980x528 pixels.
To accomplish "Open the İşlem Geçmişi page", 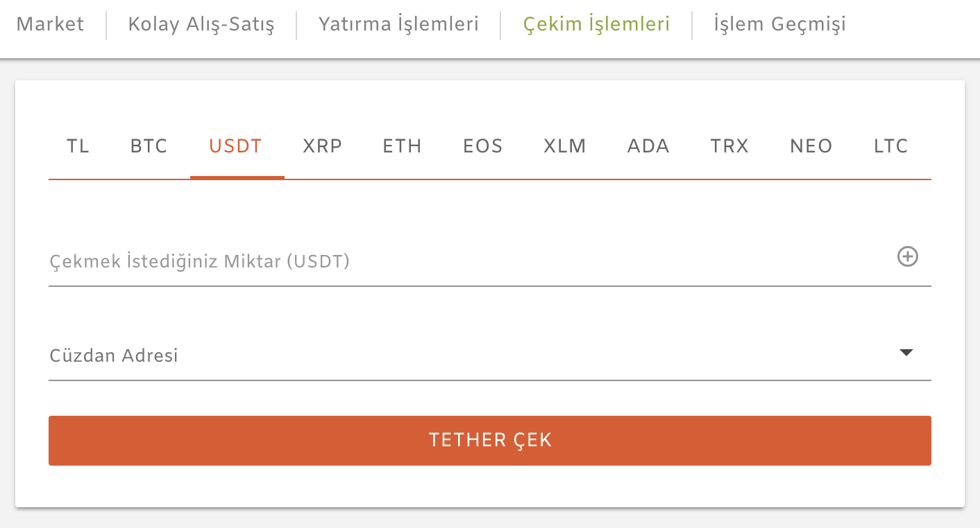I will tap(780, 24).
